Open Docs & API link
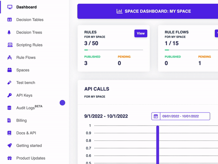Viewport: 218px width, 164px height. coord(26,133)
